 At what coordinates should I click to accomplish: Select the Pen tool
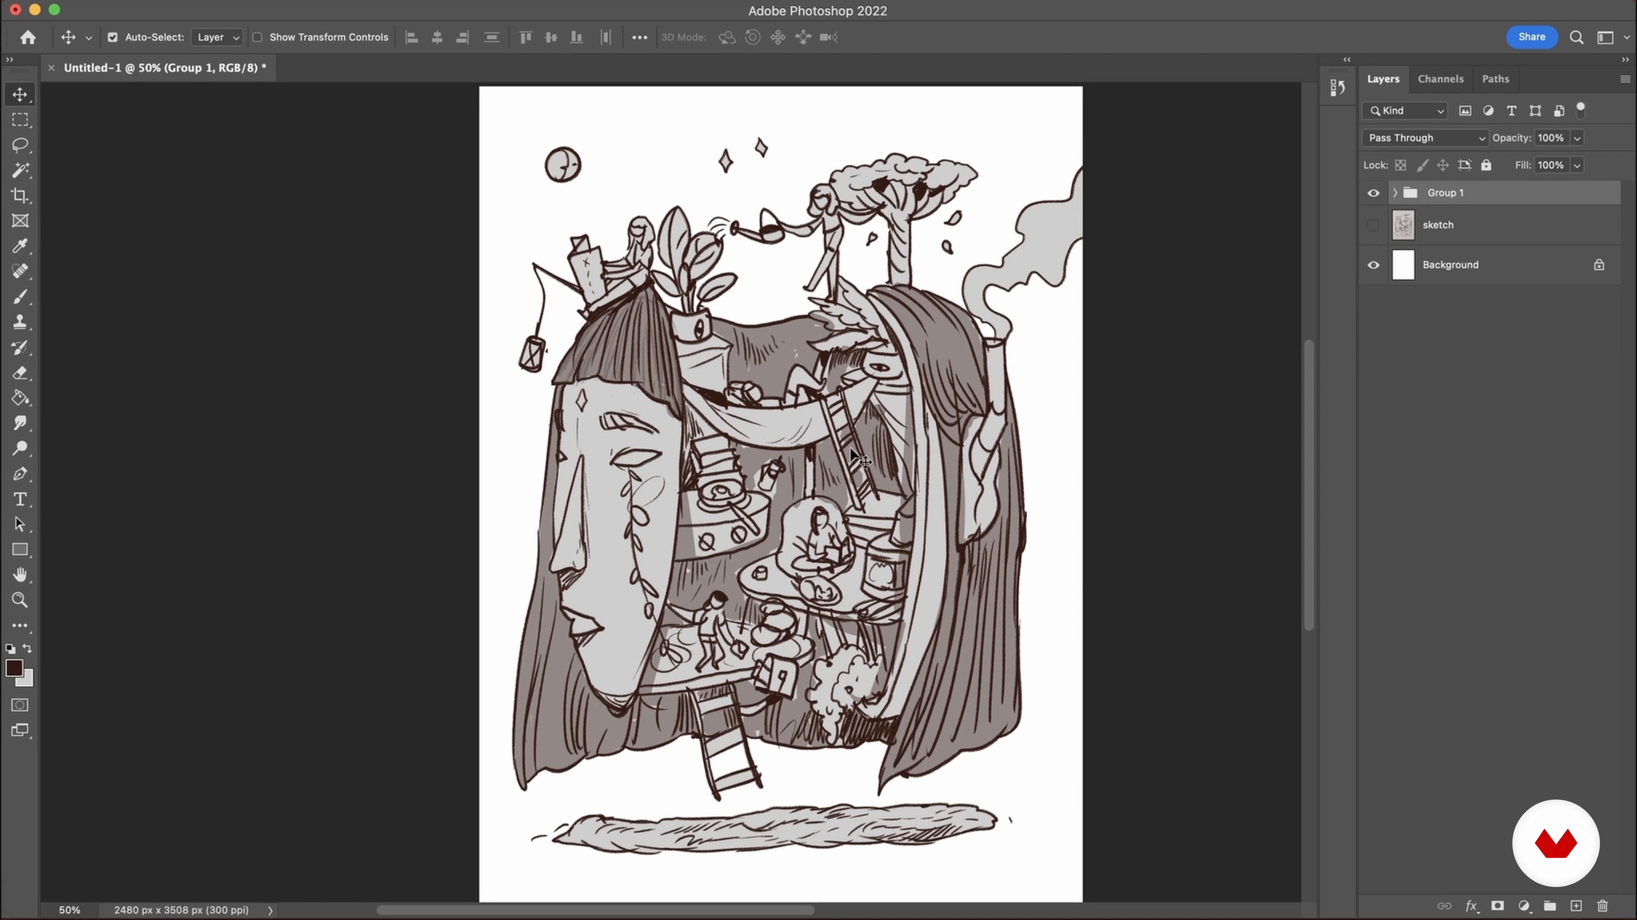tap(20, 474)
